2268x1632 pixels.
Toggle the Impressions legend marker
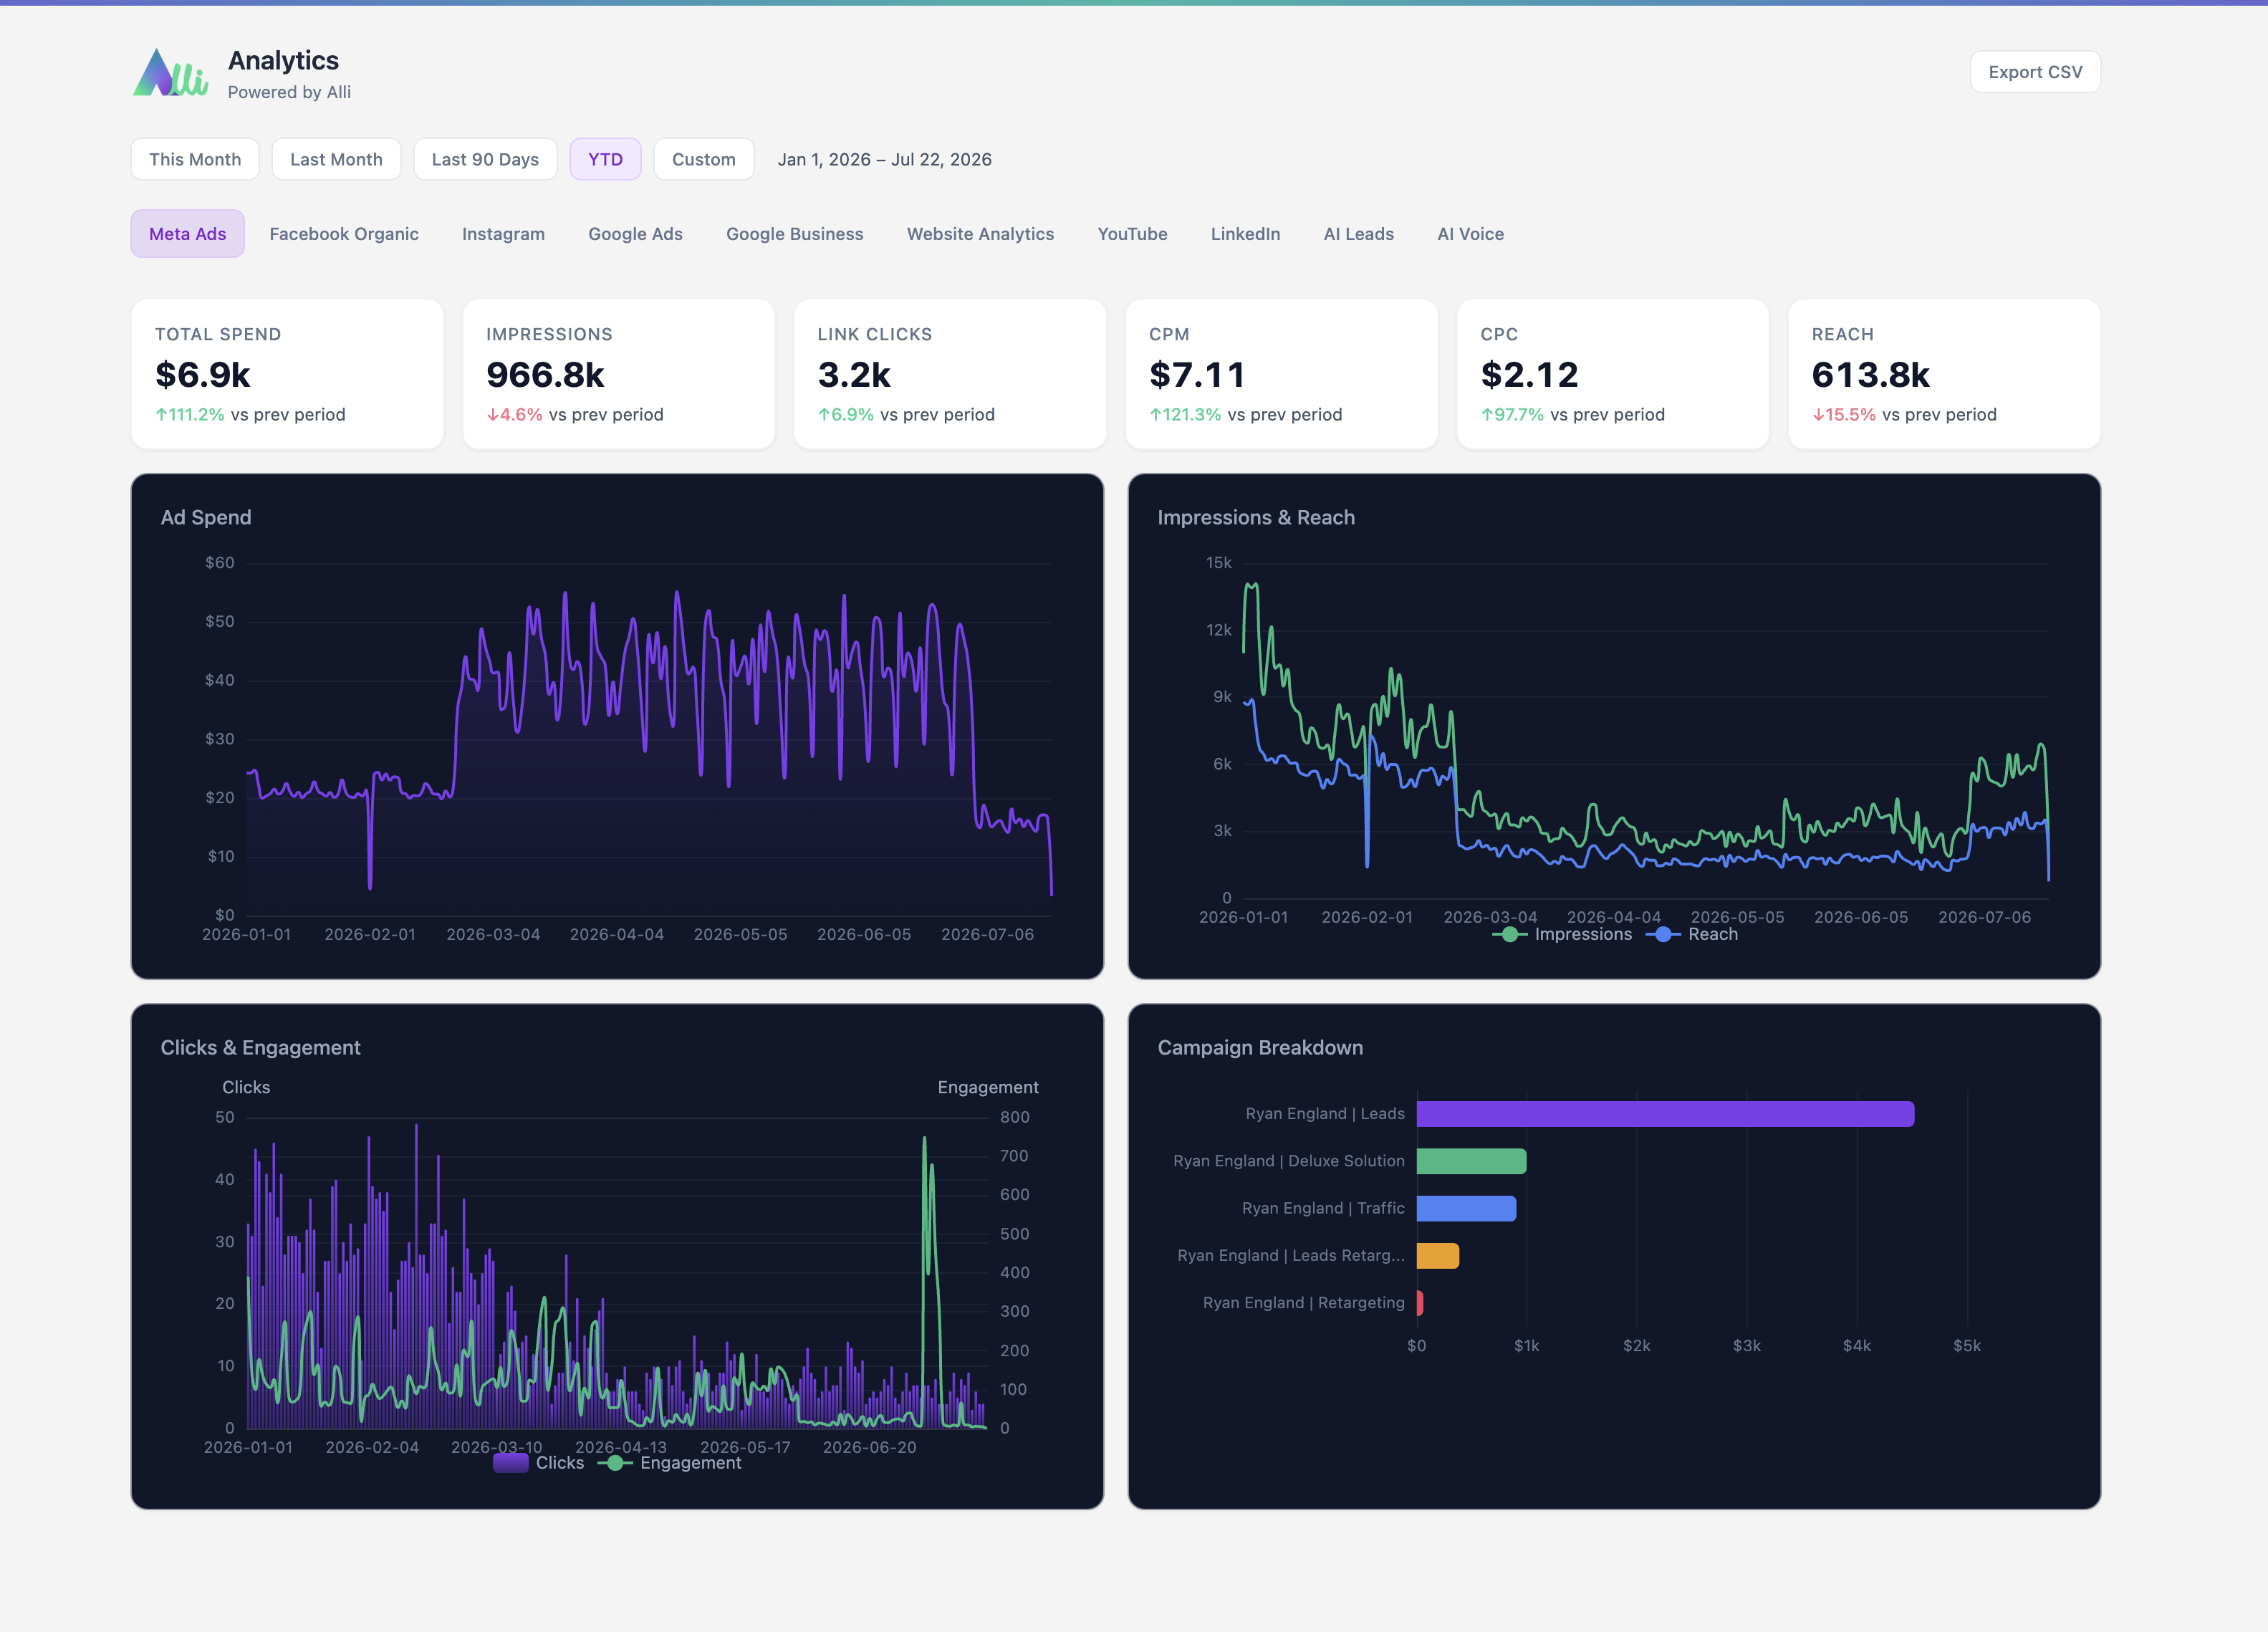point(1509,934)
